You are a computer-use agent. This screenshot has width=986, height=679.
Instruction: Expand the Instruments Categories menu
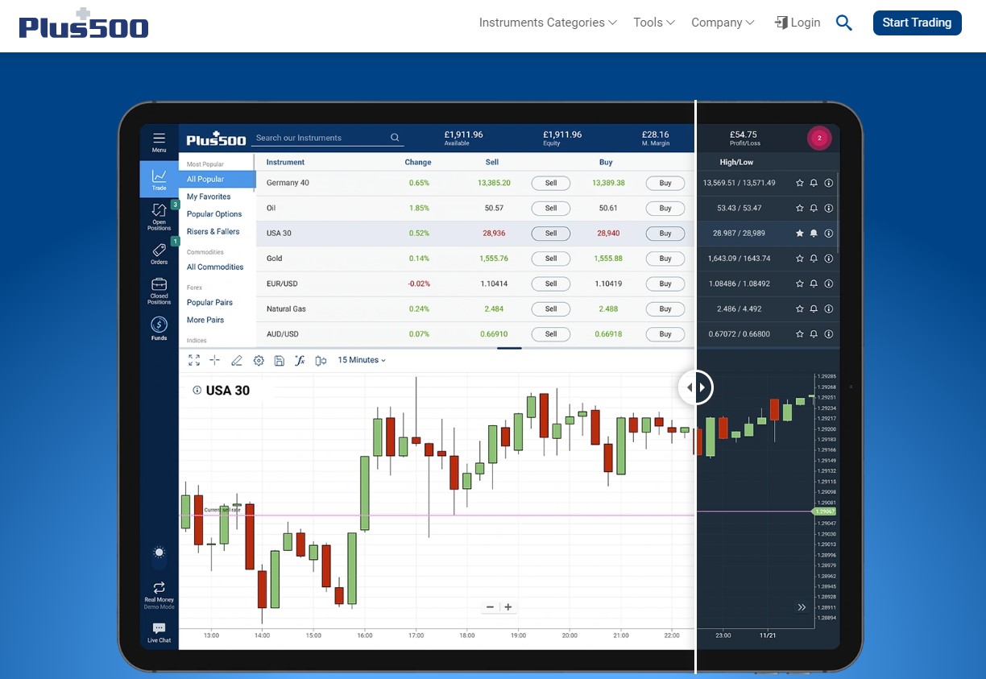click(548, 23)
